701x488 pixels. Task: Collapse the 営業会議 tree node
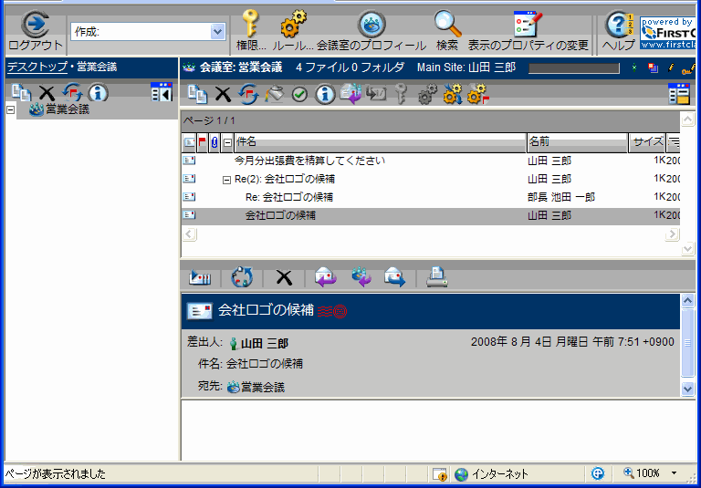click(x=10, y=109)
